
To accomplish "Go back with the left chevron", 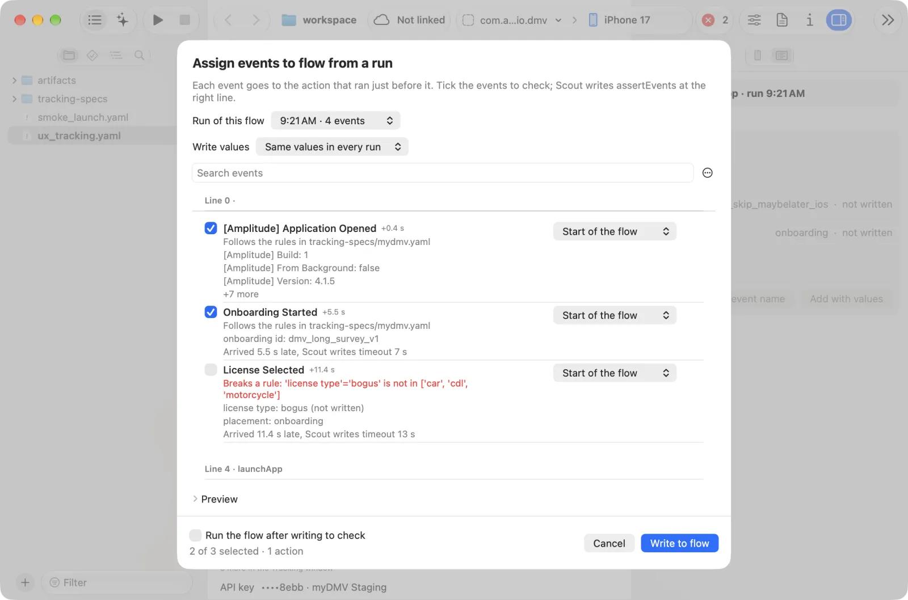I will 228,20.
